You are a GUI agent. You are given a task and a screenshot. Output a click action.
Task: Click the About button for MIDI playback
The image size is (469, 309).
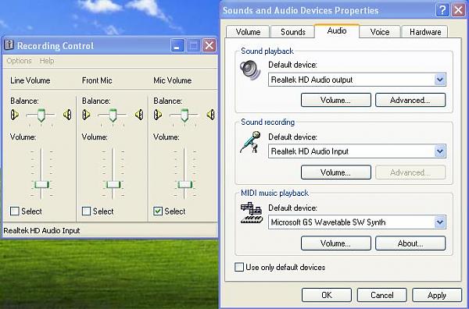[410, 243]
